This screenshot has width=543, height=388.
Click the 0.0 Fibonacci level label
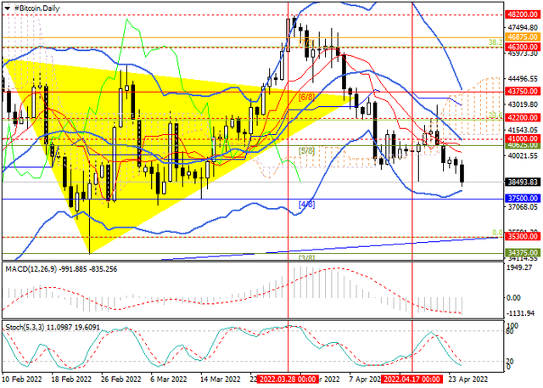pos(497,233)
